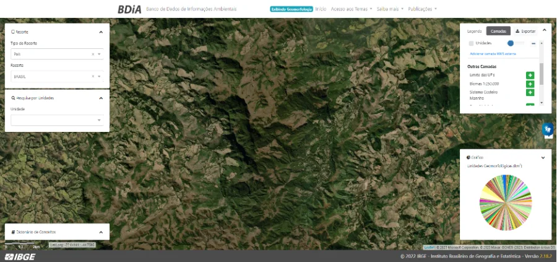The height and width of the screenshot is (262, 557).
Task: Click the Outras Camadas heading
Action: coord(481,66)
